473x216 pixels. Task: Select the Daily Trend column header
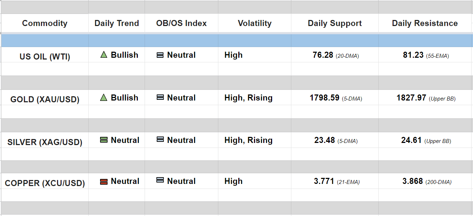116,24
